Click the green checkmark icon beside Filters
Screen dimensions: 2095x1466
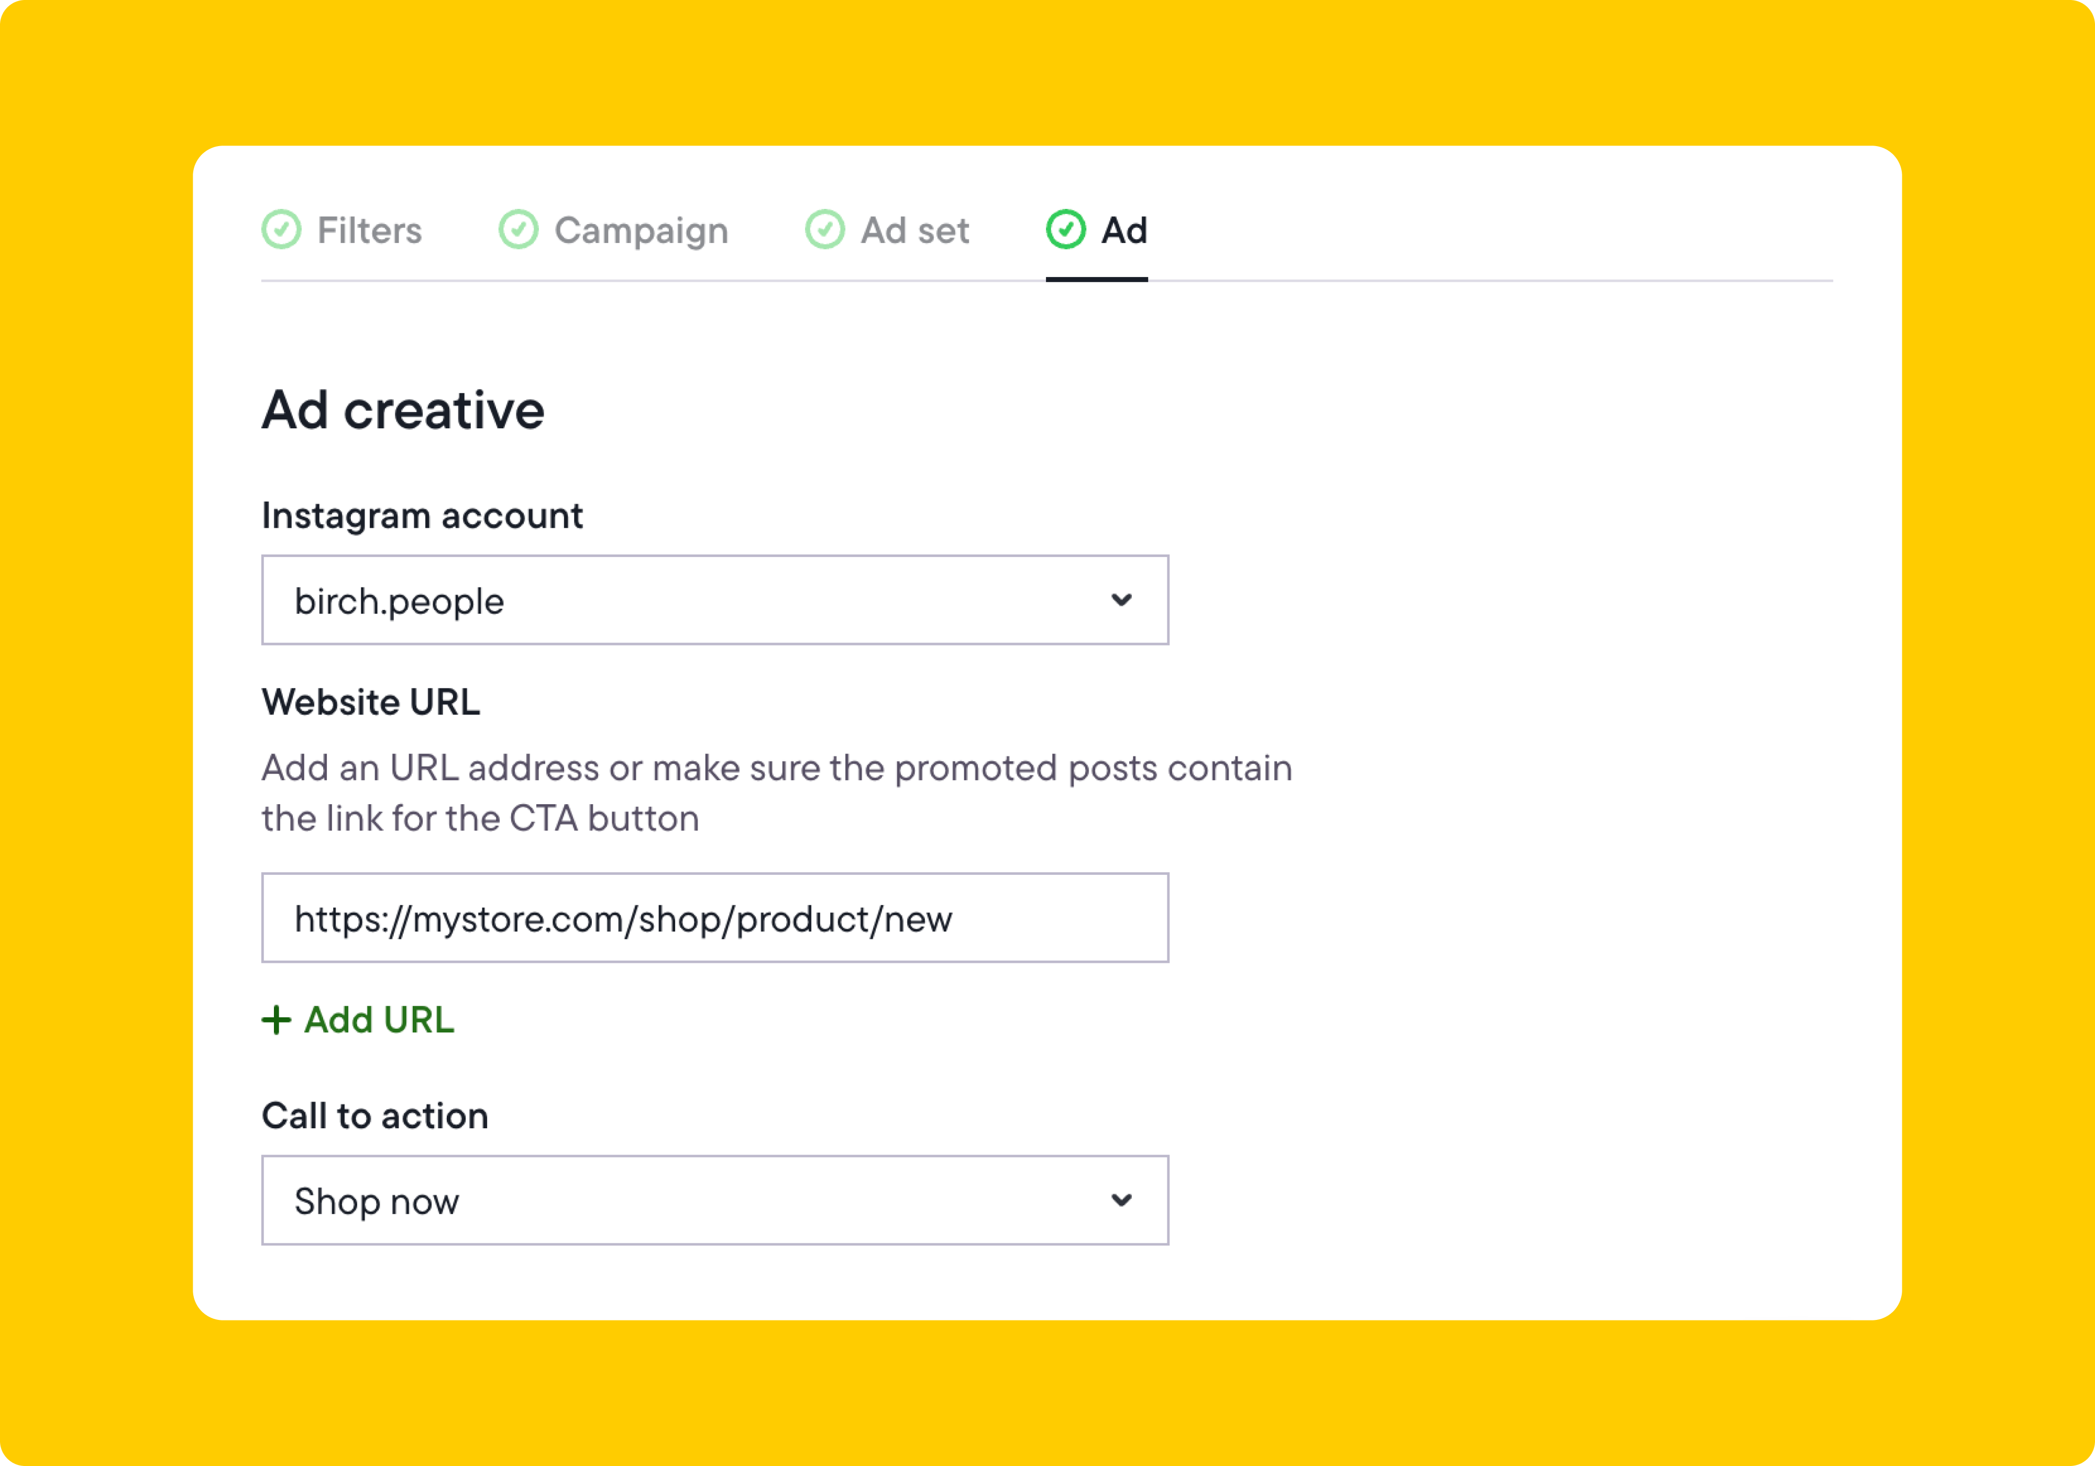pos(281,230)
